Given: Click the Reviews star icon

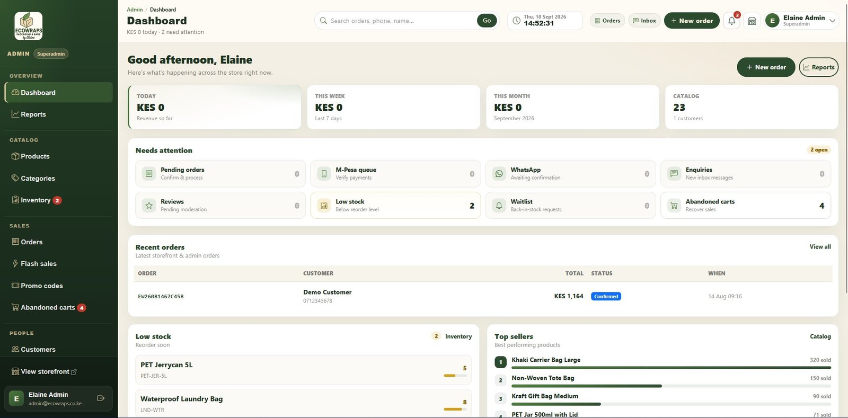Looking at the screenshot, I should click(x=149, y=206).
